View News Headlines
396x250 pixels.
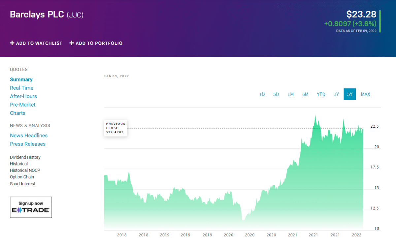click(x=29, y=136)
